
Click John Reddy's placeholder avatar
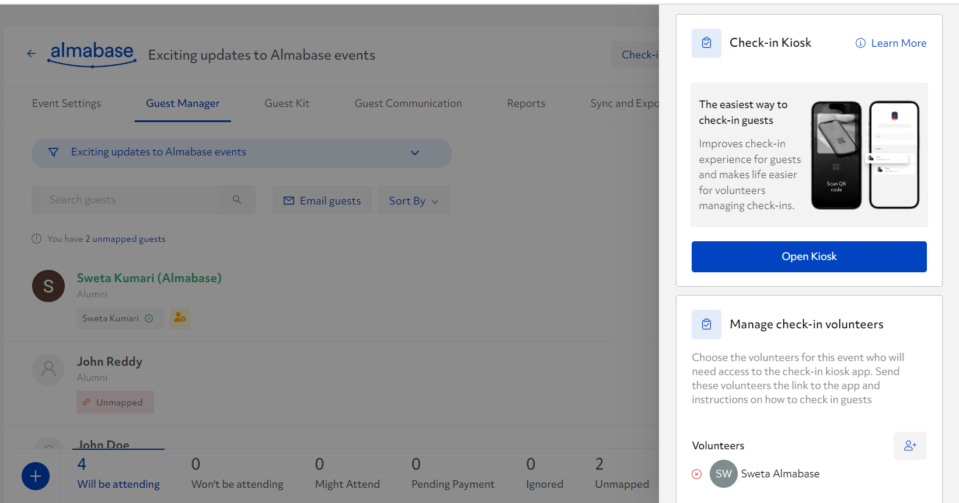coord(48,369)
